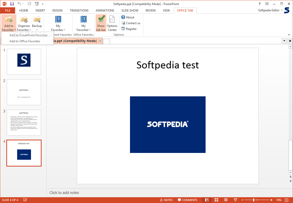Click the new blank tab button
293x203 pixels.
coord(106,41)
